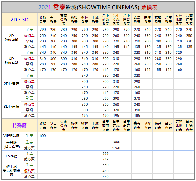Click 2D巨幕廳 全票 price 320 for 嘉義秀泰

tap(137, 76)
